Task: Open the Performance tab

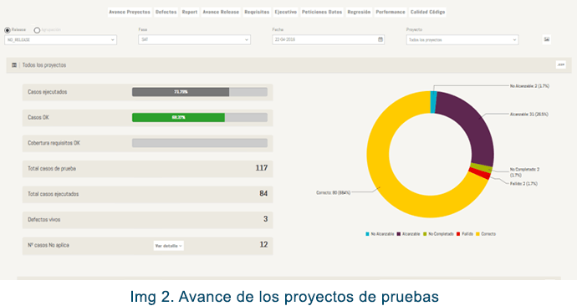Action: (391, 13)
